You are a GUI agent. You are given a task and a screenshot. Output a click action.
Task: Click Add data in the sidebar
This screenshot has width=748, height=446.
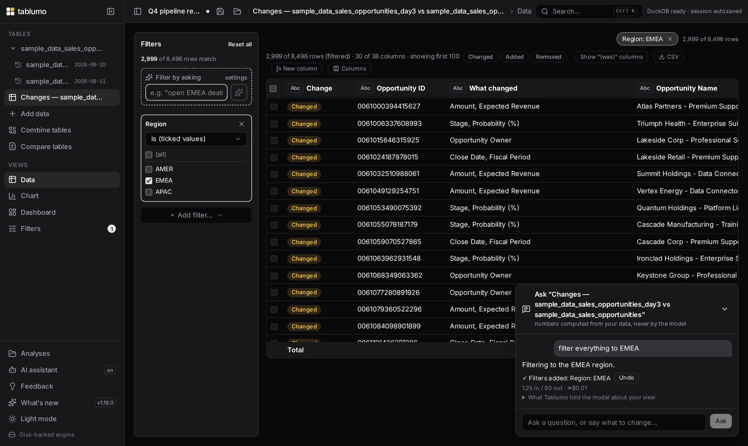pyautogui.click(x=62, y=114)
